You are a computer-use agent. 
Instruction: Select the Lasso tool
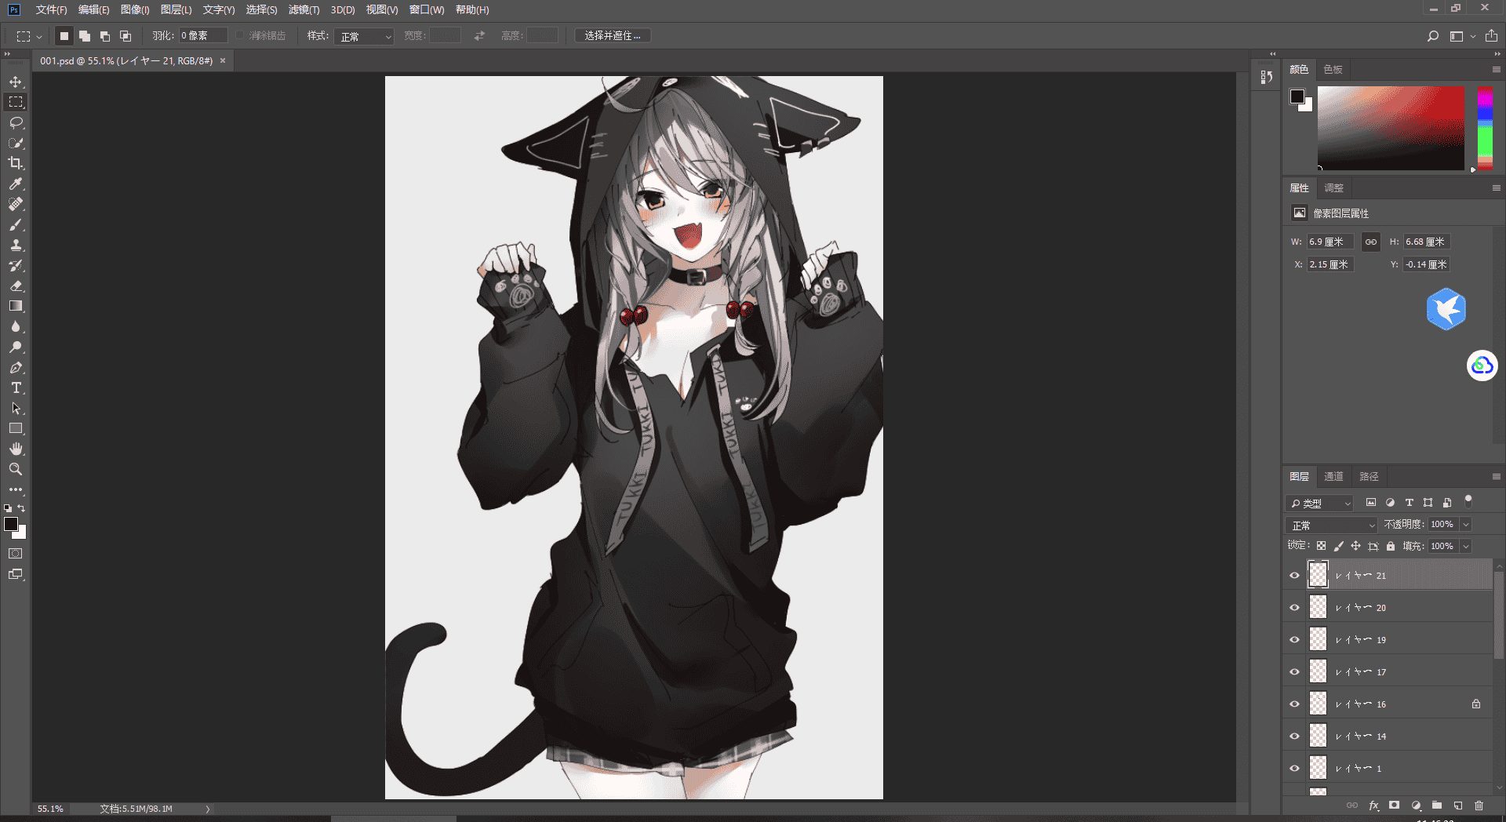point(16,122)
